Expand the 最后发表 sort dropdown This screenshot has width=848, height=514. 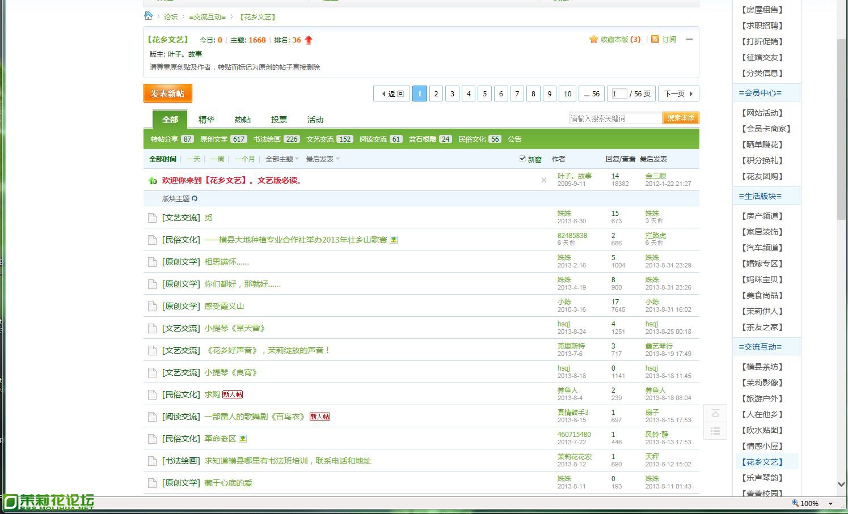click(x=323, y=159)
